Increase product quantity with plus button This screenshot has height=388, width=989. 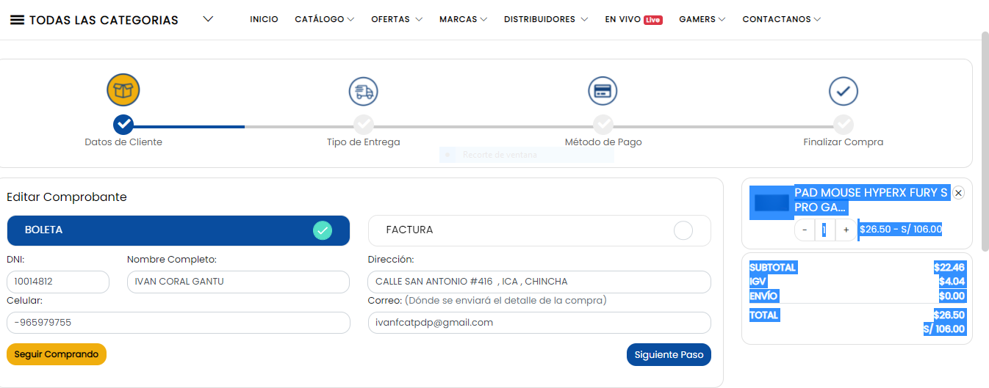[846, 230]
